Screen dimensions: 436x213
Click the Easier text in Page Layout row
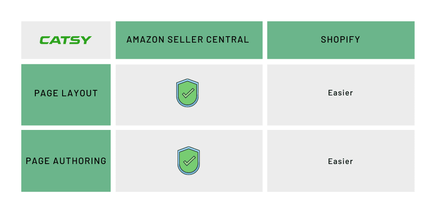coord(340,93)
